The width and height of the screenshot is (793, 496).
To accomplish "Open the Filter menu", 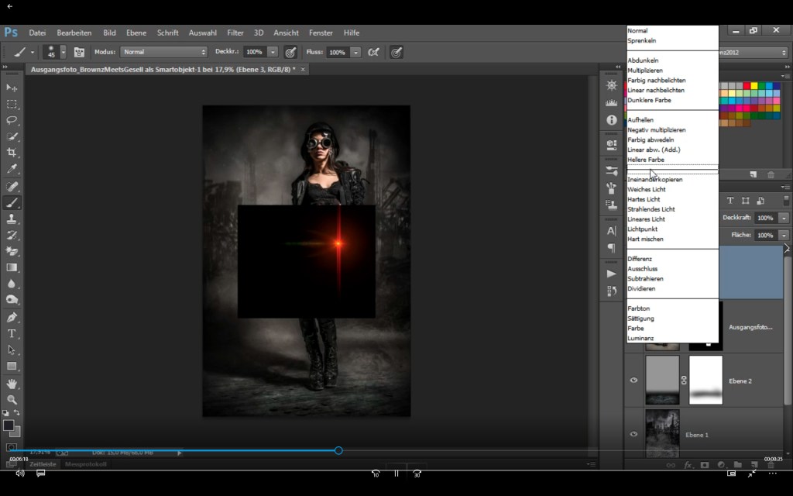I will (235, 33).
